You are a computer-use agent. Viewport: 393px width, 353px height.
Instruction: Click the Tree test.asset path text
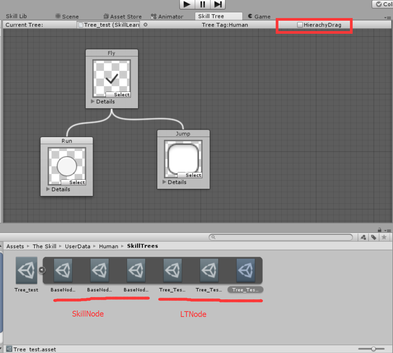tap(35, 349)
